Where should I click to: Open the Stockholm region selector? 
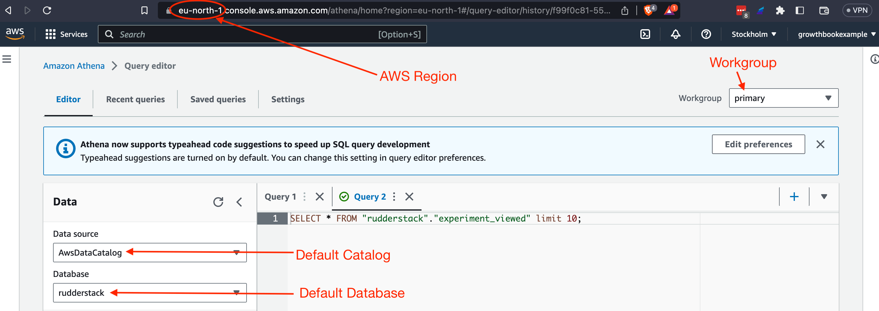pos(753,34)
